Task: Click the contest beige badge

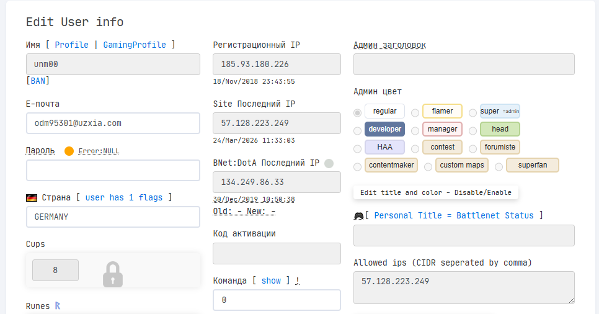Action: pos(442,147)
